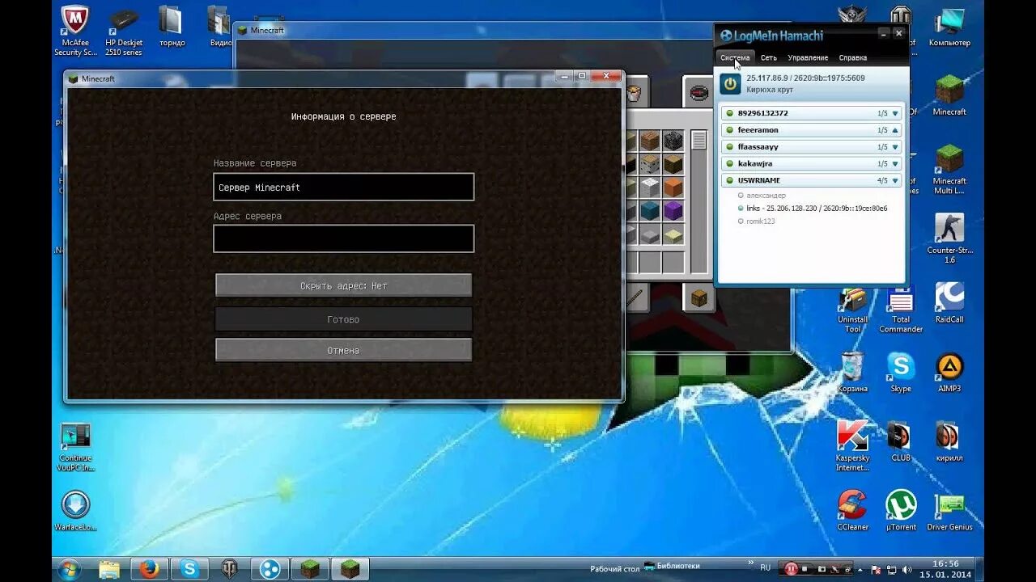
Task: Toggle the status dot of network 89296132372
Action: [729, 113]
